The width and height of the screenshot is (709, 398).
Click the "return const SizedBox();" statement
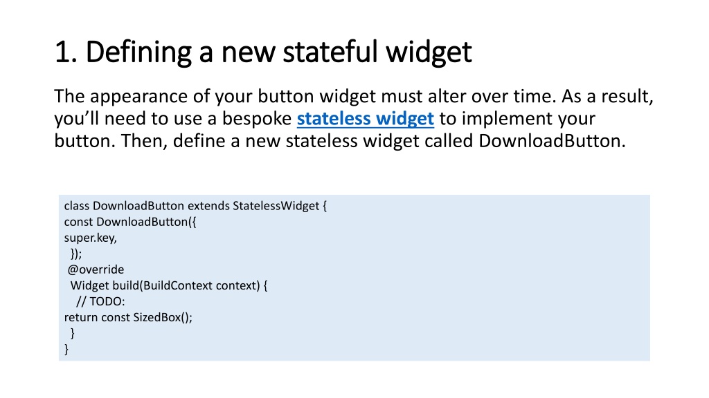128,317
